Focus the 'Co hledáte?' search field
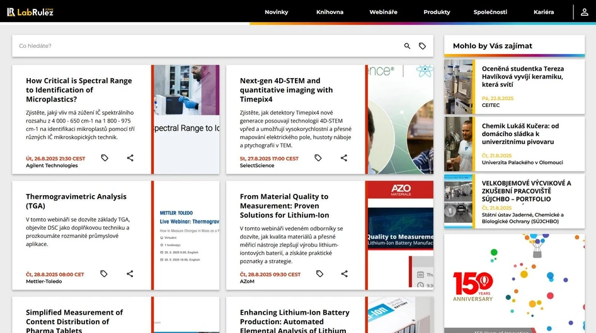This screenshot has height=333, width=596. click(208, 46)
